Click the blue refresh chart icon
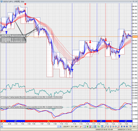The height and width of the screenshot is (131, 138). pyautogui.click(x=102, y=127)
